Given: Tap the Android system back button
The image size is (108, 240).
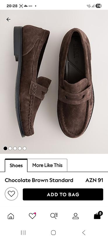Looking at the screenshot, I should [x=84, y=233].
